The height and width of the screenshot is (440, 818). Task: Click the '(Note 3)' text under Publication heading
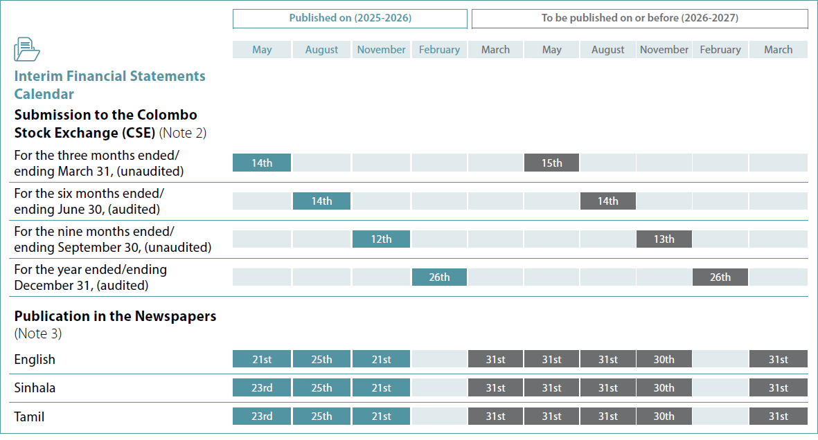pyautogui.click(x=37, y=333)
